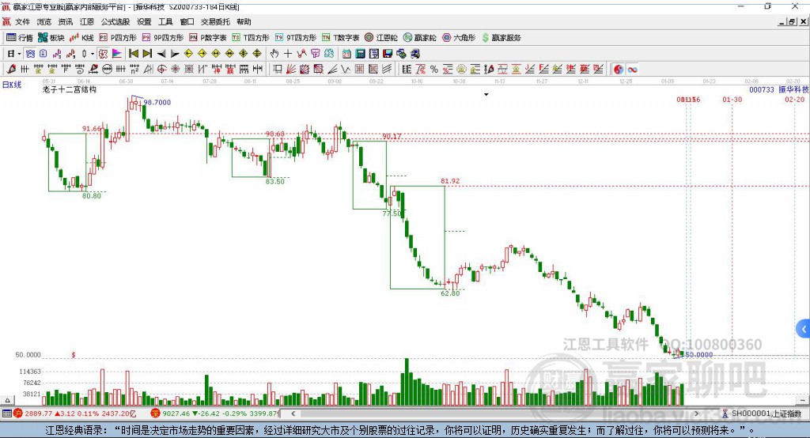The width and height of the screenshot is (810, 438).
Task: Click the red-blue yin-yang icon
Action: tap(619, 70)
